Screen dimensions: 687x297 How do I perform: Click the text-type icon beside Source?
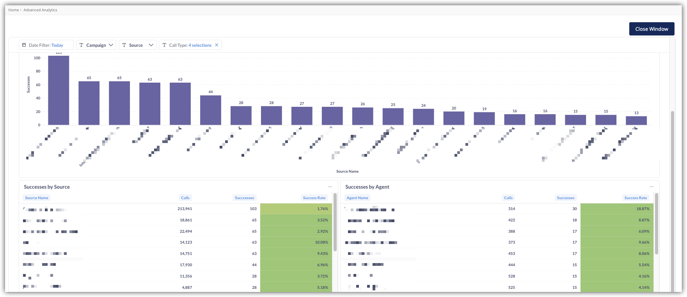pyautogui.click(x=124, y=45)
